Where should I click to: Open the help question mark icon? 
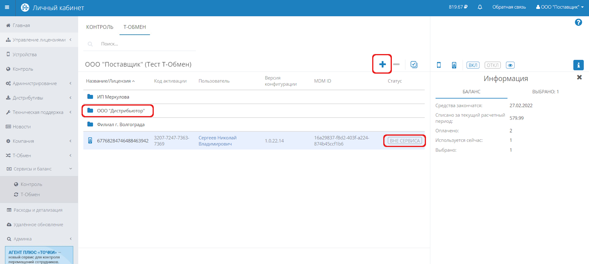click(x=578, y=22)
